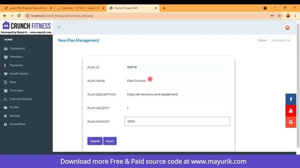Image resolution: width=300 pixels, height=168 pixels.
Task: Click the page vertical scrollbar
Action: pyautogui.click(x=298, y=86)
